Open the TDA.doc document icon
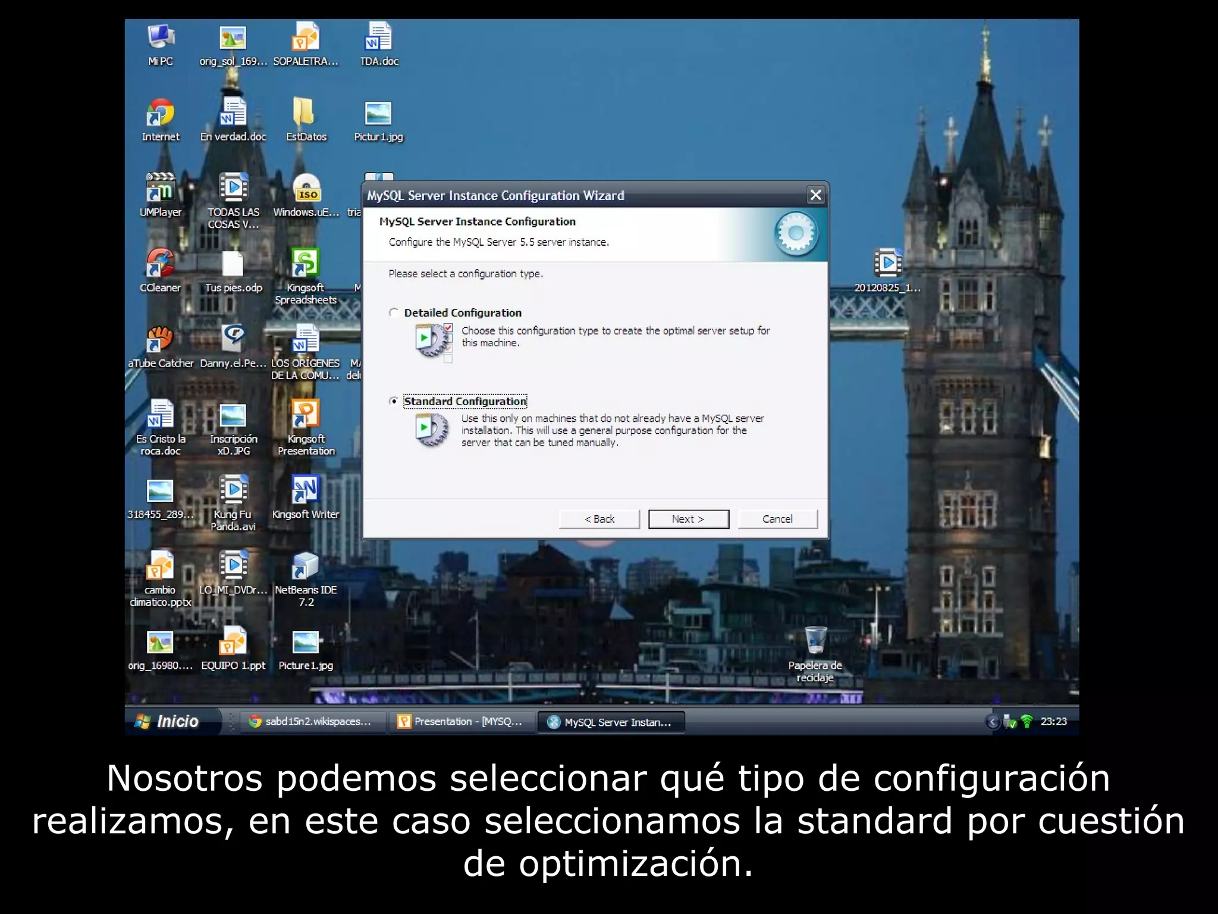 (x=379, y=37)
